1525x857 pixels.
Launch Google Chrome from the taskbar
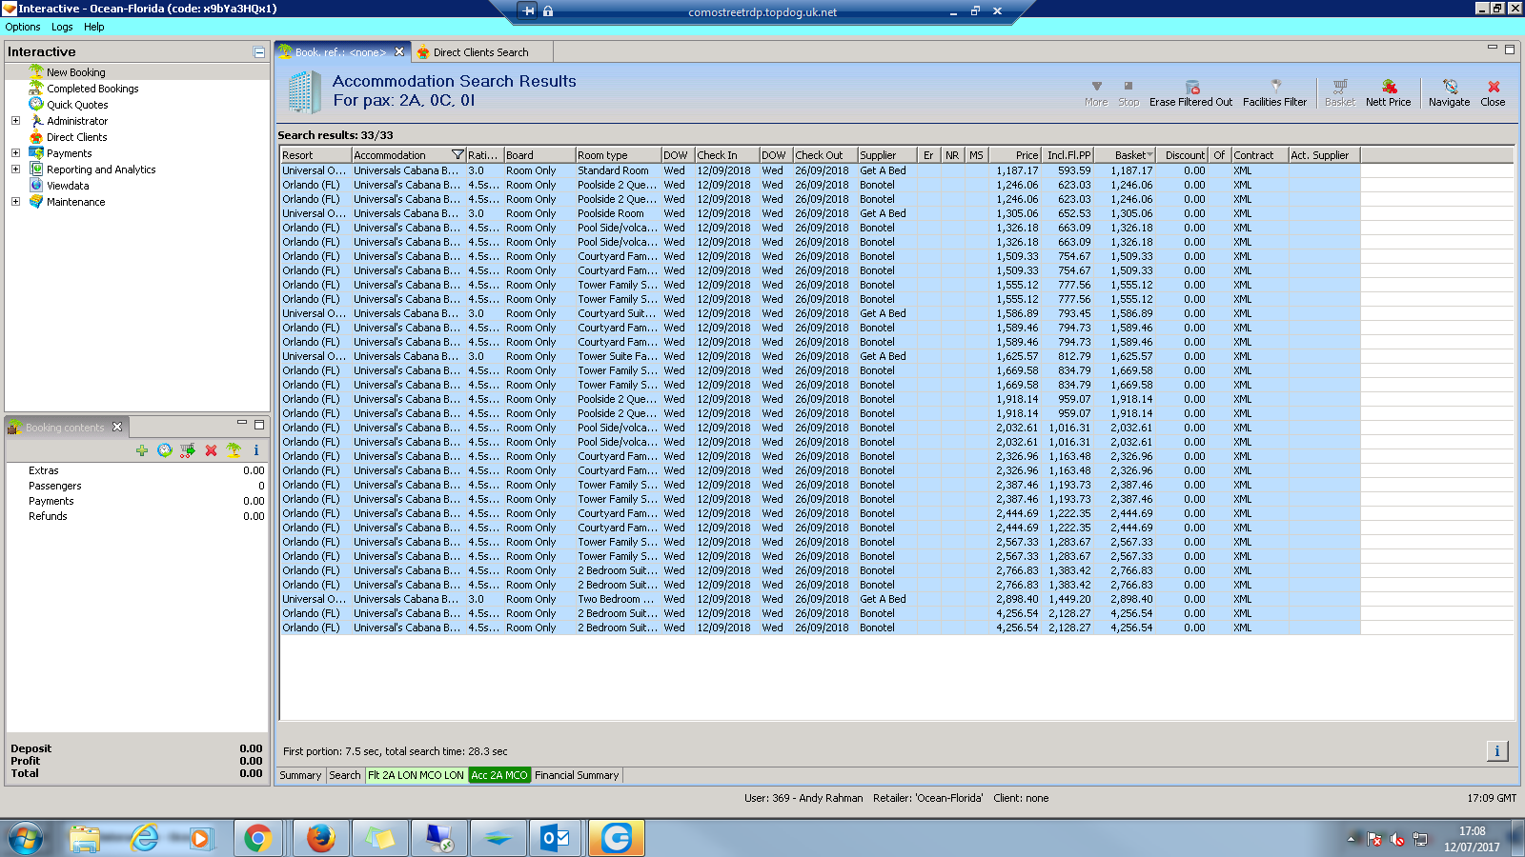(x=257, y=839)
